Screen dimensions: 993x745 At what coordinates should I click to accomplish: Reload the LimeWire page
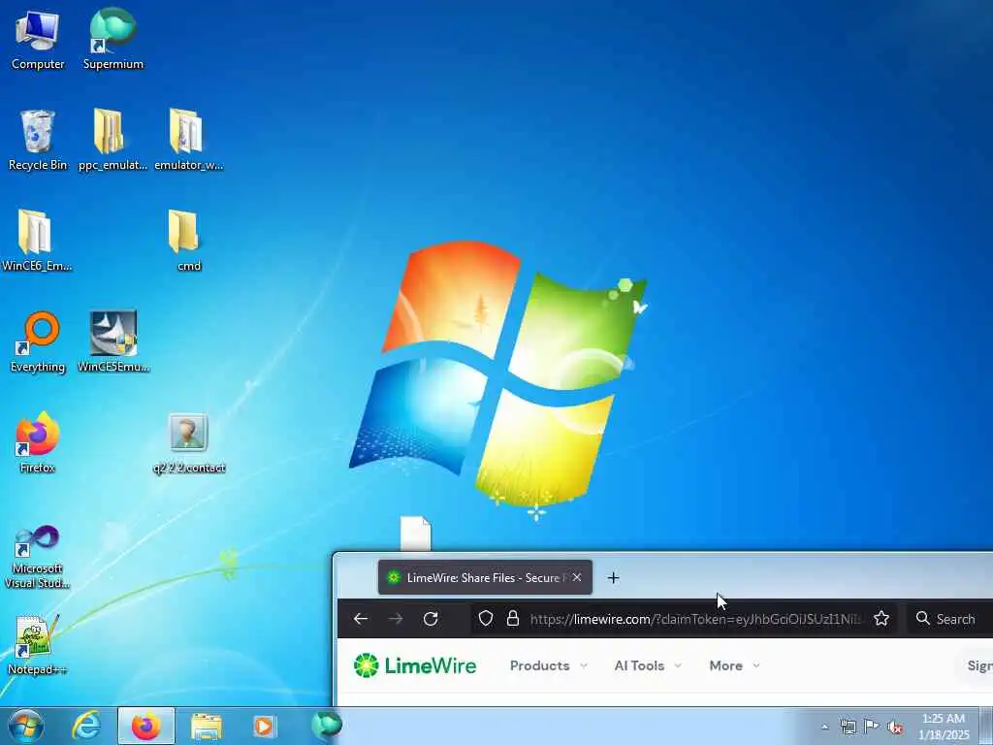pos(431,619)
